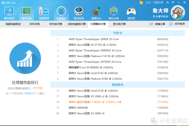Image resolution: width=189 pixels, height=126 pixels.
Task: Open the 游戏库 game library controller icon
Action: point(131,13)
